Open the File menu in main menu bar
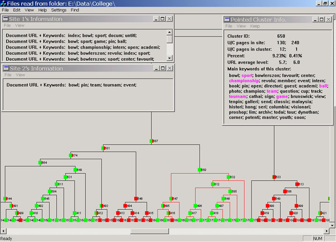This screenshot has height=242, width=336. 5,10
